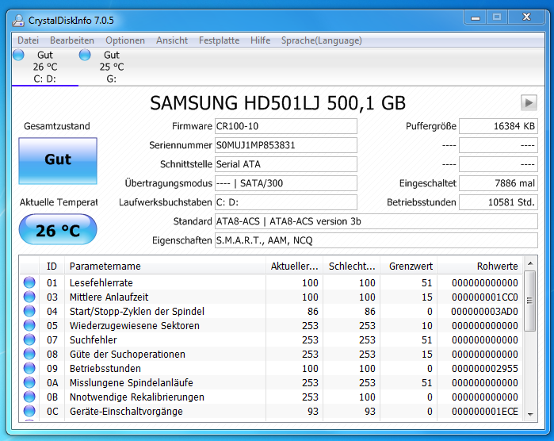Click the blue health orb for drive G:
Image resolution: width=554 pixels, height=441 pixels.
[85, 55]
